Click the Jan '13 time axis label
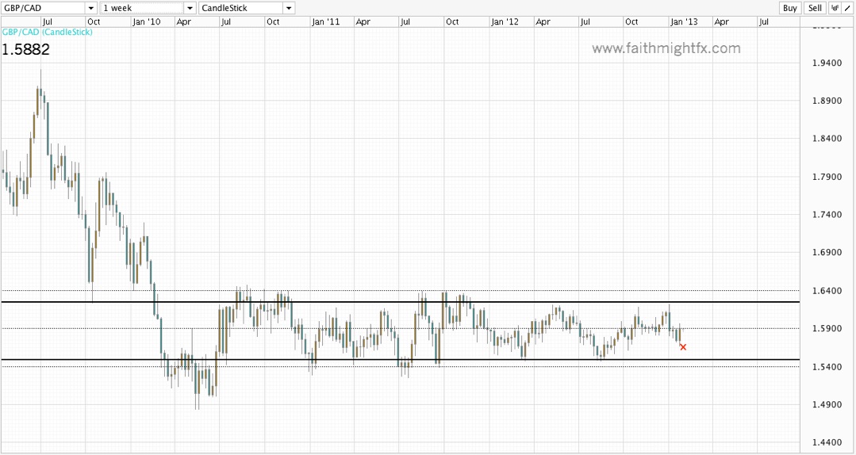 (684, 22)
